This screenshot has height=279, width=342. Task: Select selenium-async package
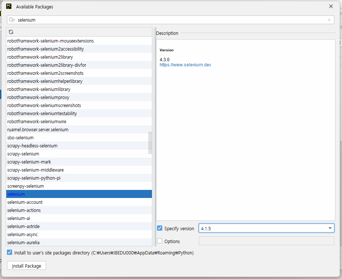(x=79, y=235)
